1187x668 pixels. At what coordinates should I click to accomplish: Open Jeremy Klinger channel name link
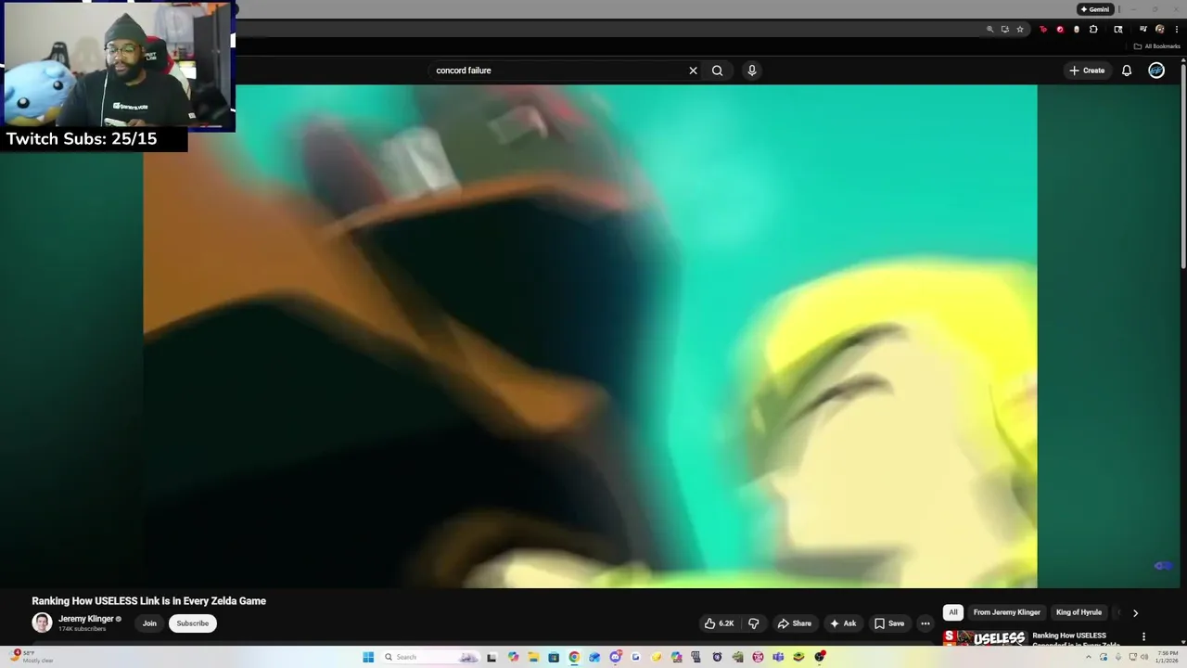(86, 619)
